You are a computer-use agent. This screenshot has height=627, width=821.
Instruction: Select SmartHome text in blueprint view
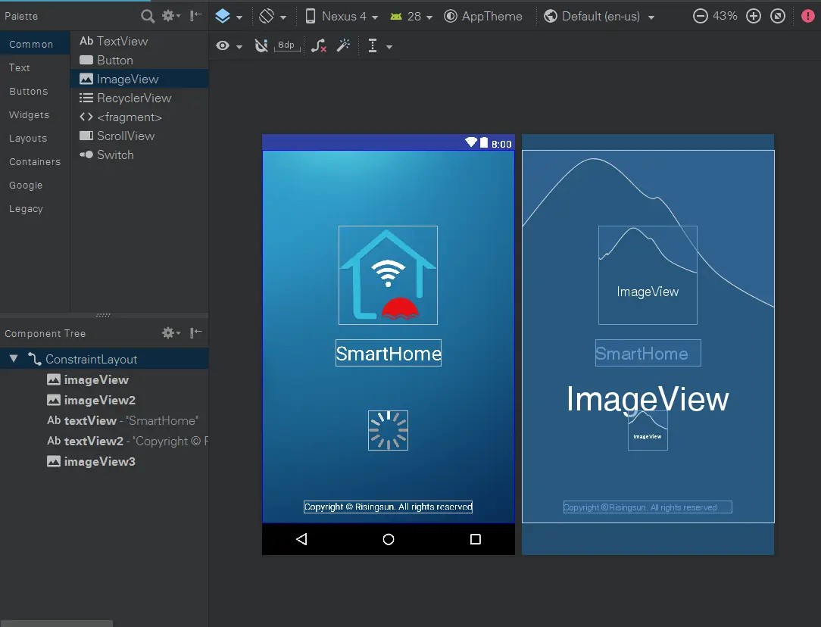click(x=648, y=354)
